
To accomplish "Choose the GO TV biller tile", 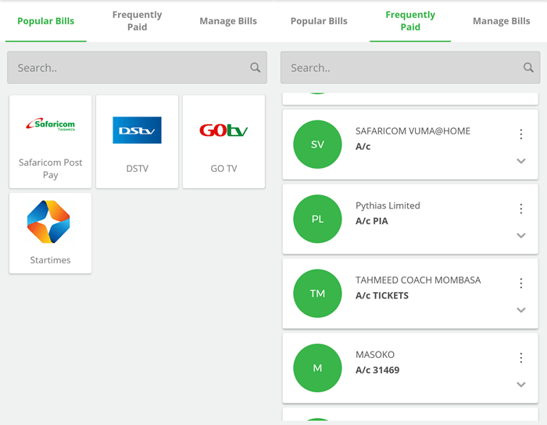I will click(223, 141).
